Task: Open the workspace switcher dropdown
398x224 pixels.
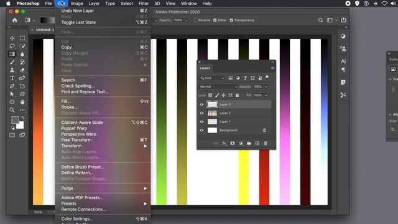Action: tap(331, 20)
